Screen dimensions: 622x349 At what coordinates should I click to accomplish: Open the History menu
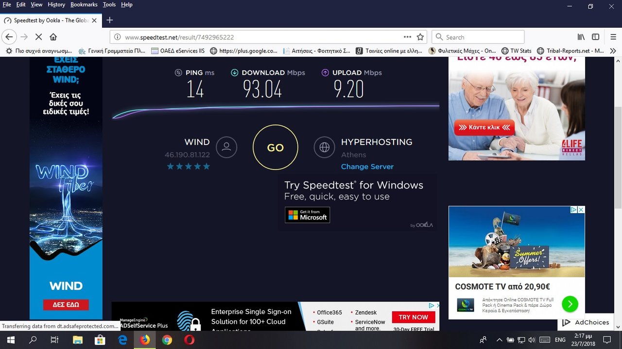point(56,4)
